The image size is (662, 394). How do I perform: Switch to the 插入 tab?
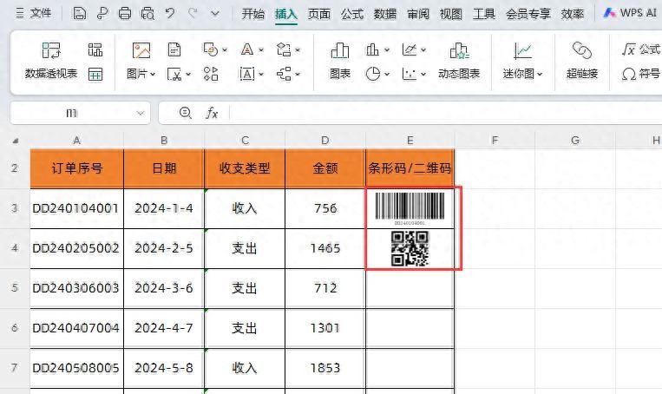[285, 14]
